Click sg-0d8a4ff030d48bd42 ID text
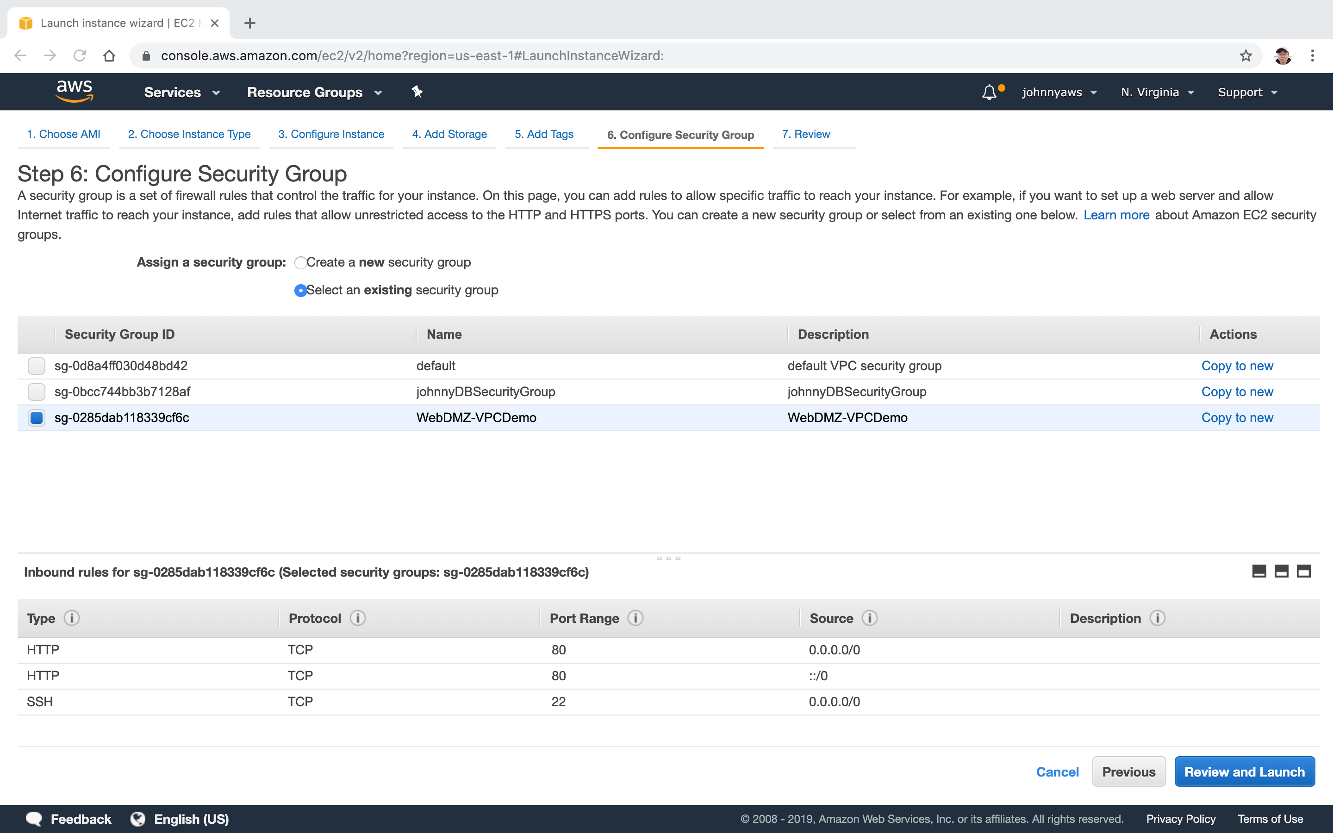This screenshot has width=1333, height=833. [121, 366]
